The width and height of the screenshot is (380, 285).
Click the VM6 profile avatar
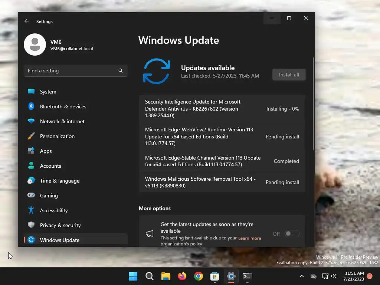tap(35, 45)
